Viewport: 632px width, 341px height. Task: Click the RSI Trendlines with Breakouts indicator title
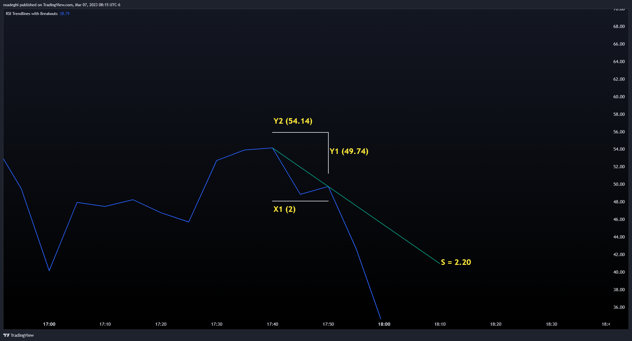tap(32, 14)
